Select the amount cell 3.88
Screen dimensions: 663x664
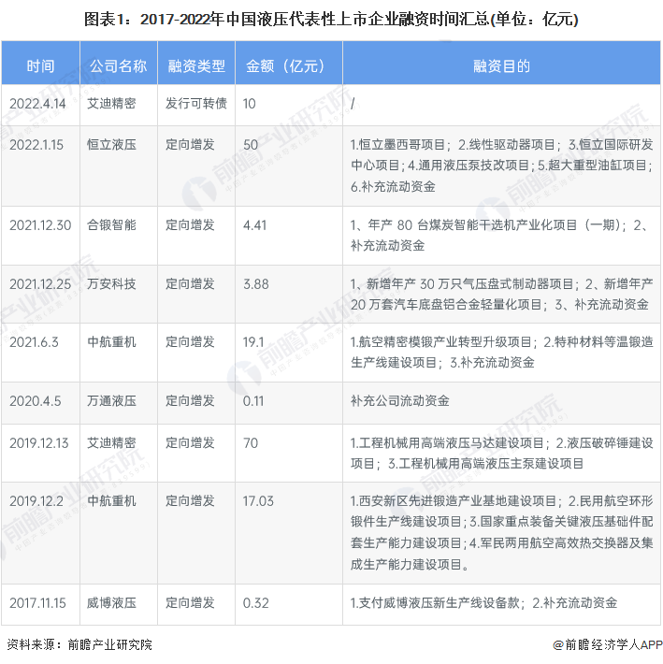pos(255,283)
